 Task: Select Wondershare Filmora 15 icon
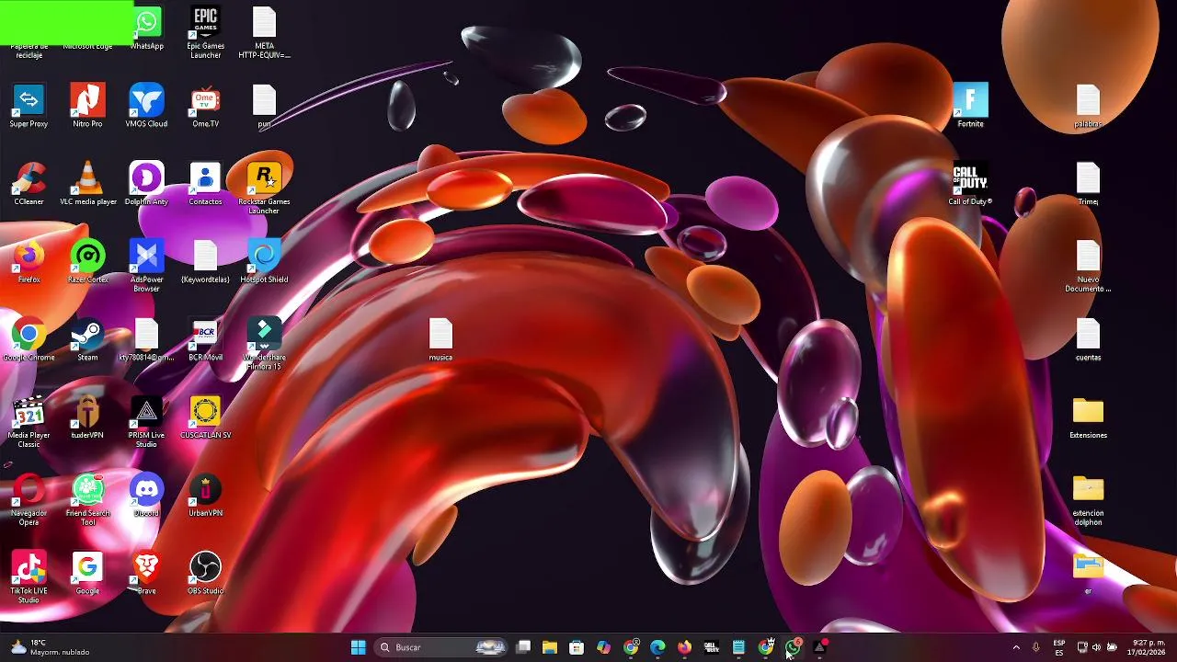pyautogui.click(x=264, y=344)
